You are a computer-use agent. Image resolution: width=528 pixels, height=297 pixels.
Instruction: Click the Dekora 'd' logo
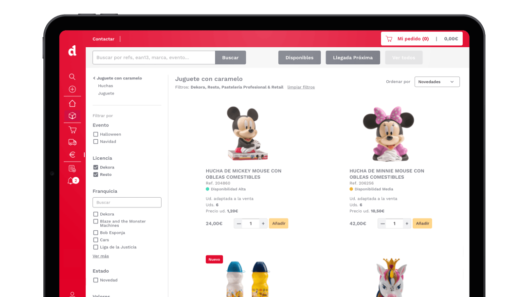coord(73,51)
